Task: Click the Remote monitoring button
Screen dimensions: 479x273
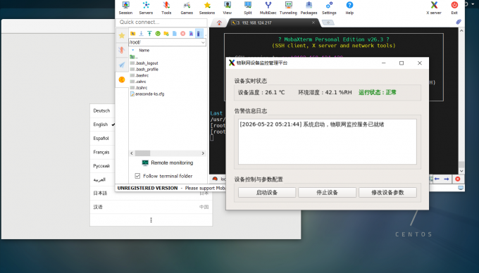Action: point(168,163)
